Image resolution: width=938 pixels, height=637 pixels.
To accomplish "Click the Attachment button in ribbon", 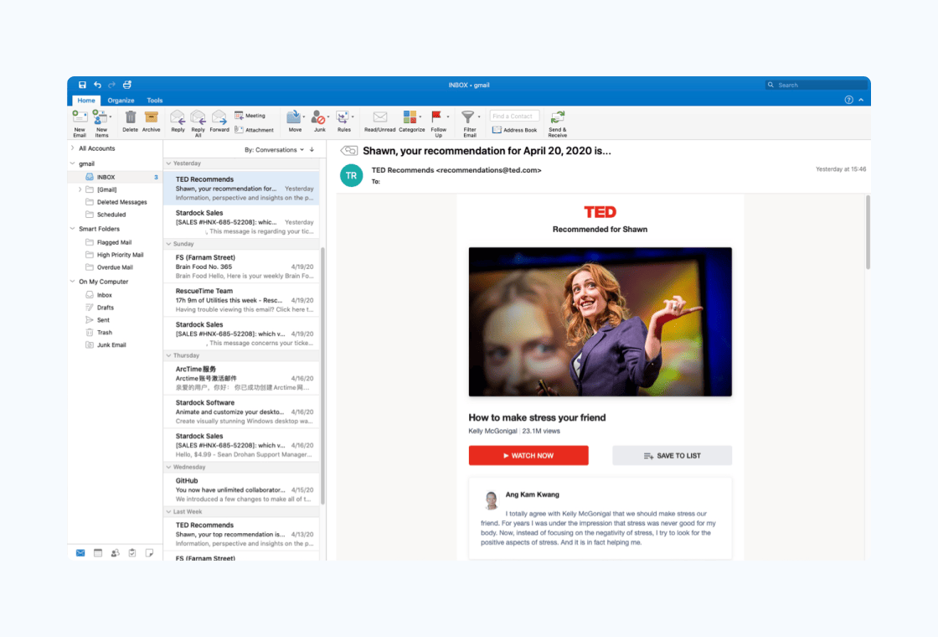I will pos(255,129).
